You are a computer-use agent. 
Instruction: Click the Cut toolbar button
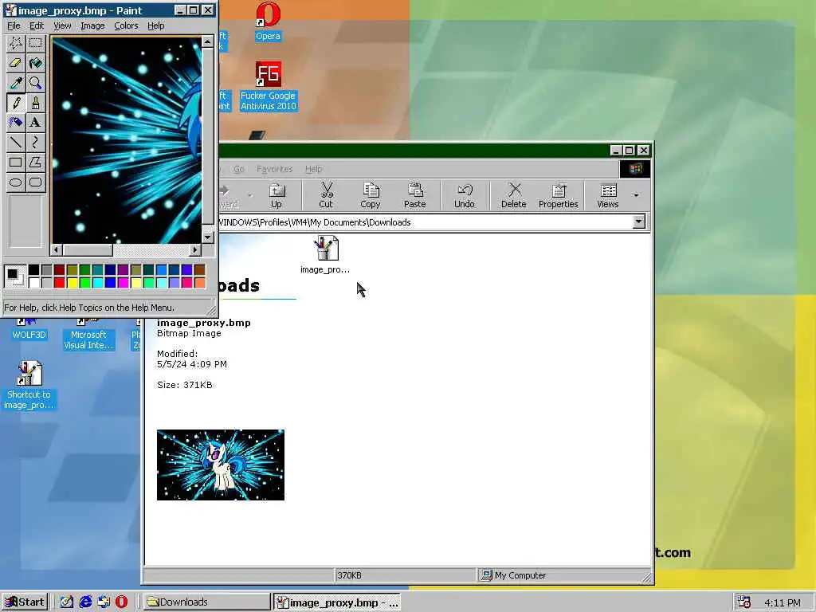[x=326, y=195]
